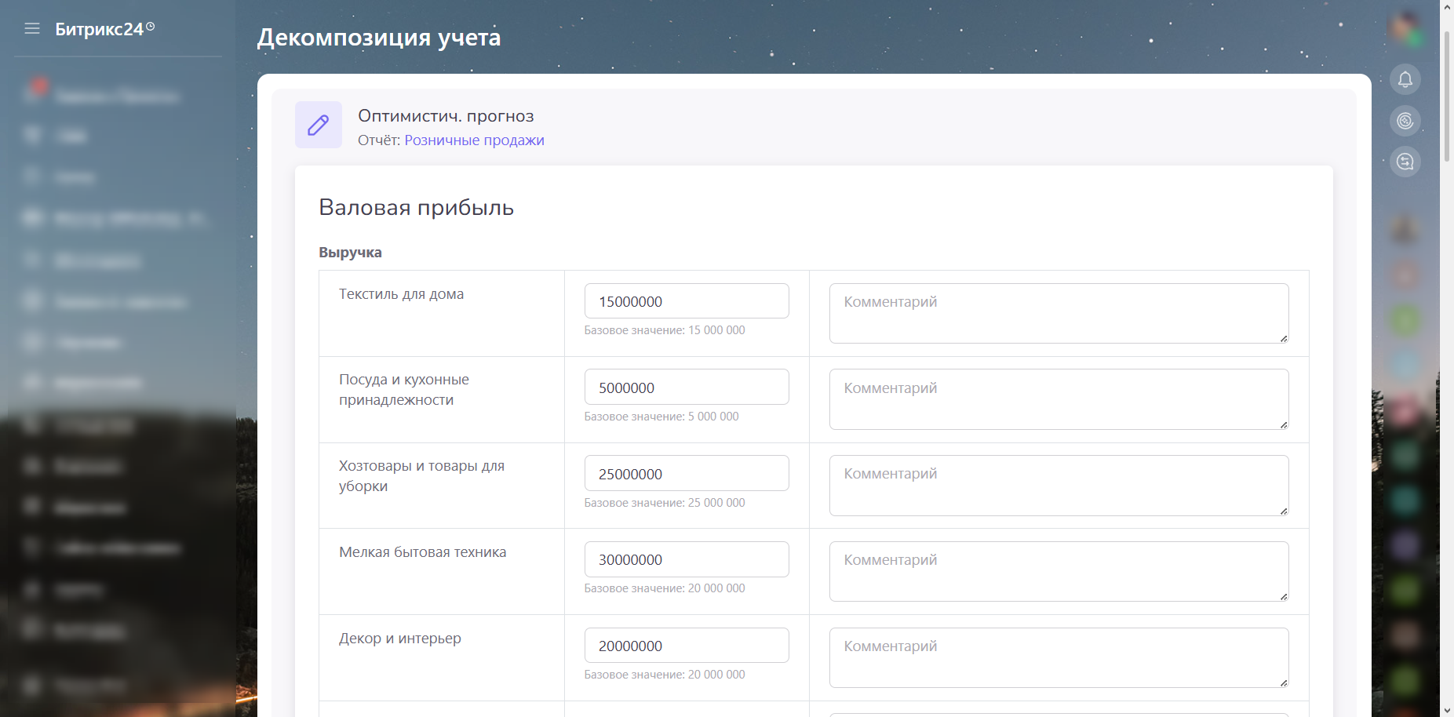
Task: Open the chat bubble icon with arrows
Action: coord(1405,162)
